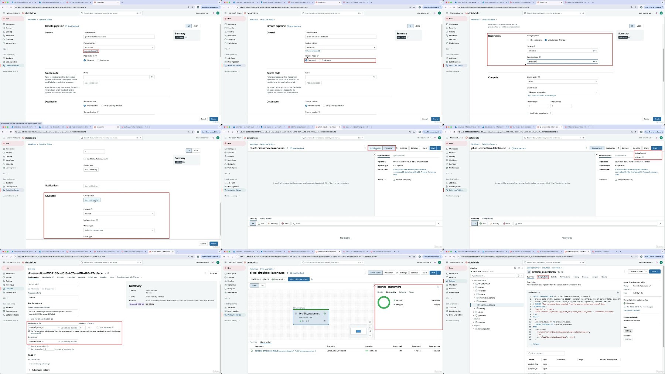Open Driver logs tab in cluster details
This screenshot has height=374, width=665.
pyautogui.click(x=93, y=277)
